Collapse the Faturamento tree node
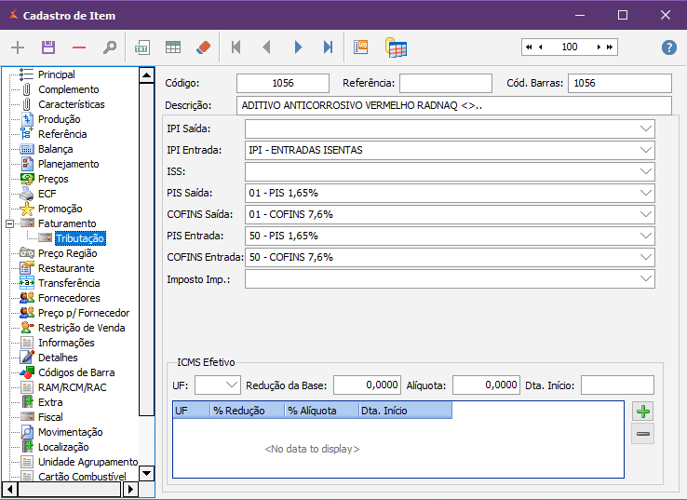 (x=9, y=223)
